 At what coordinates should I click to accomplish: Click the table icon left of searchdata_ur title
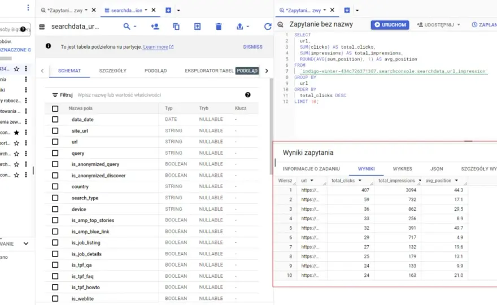[42, 27]
